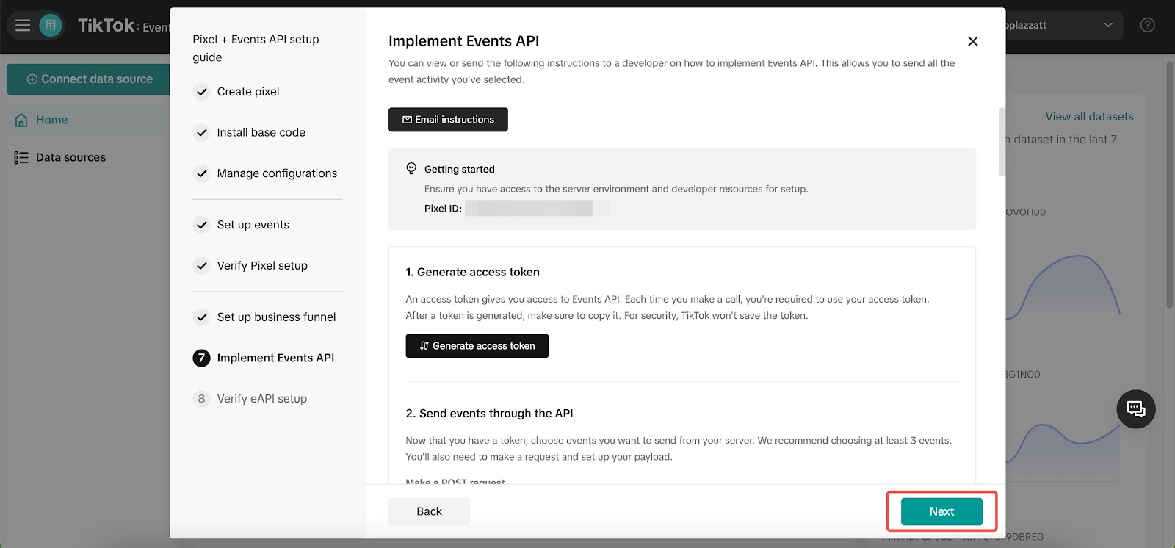Click the dialog's vertical scrollbar
This screenshot has width=1175, height=548.
(1001, 143)
